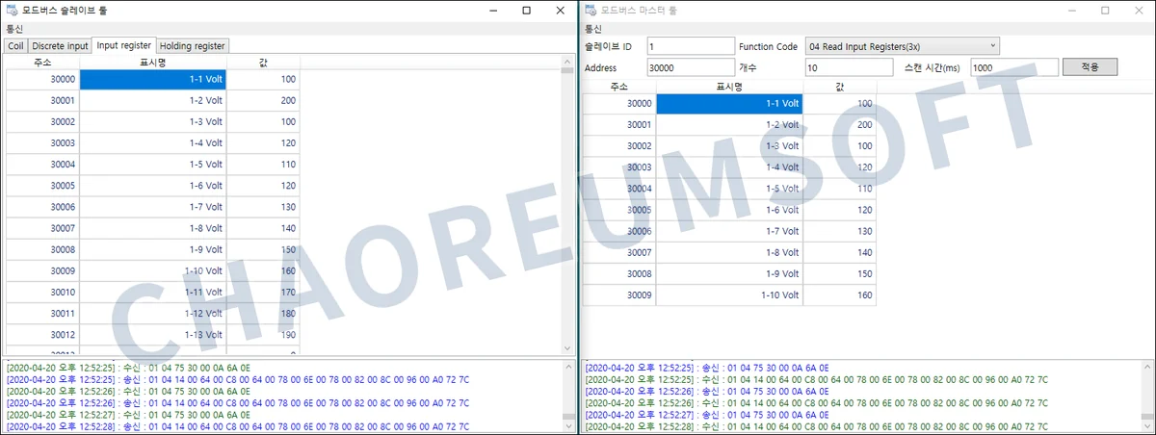Viewport: 1156px width, 435px height.
Task: Click scroll-down arrow of master log scrollbar
Action: (x=1145, y=426)
